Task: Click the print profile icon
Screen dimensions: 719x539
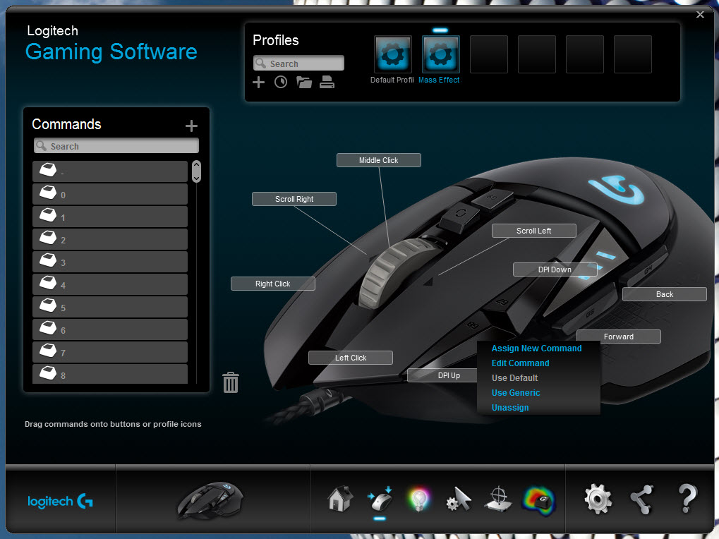Action: tap(327, 83)
